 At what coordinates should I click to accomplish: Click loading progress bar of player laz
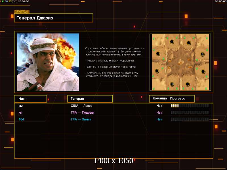tap(190, 106)
